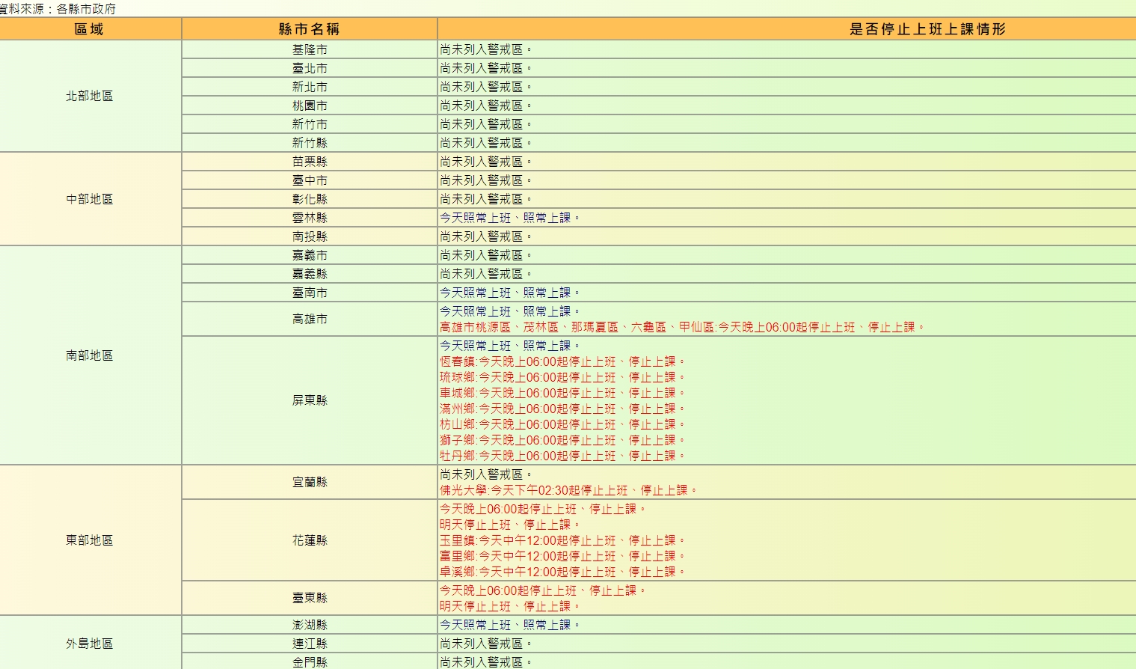The height and width of the screenshot is (669, 1136).
Task: Select the 東部地區 region cell
Action: coord(90,540)
